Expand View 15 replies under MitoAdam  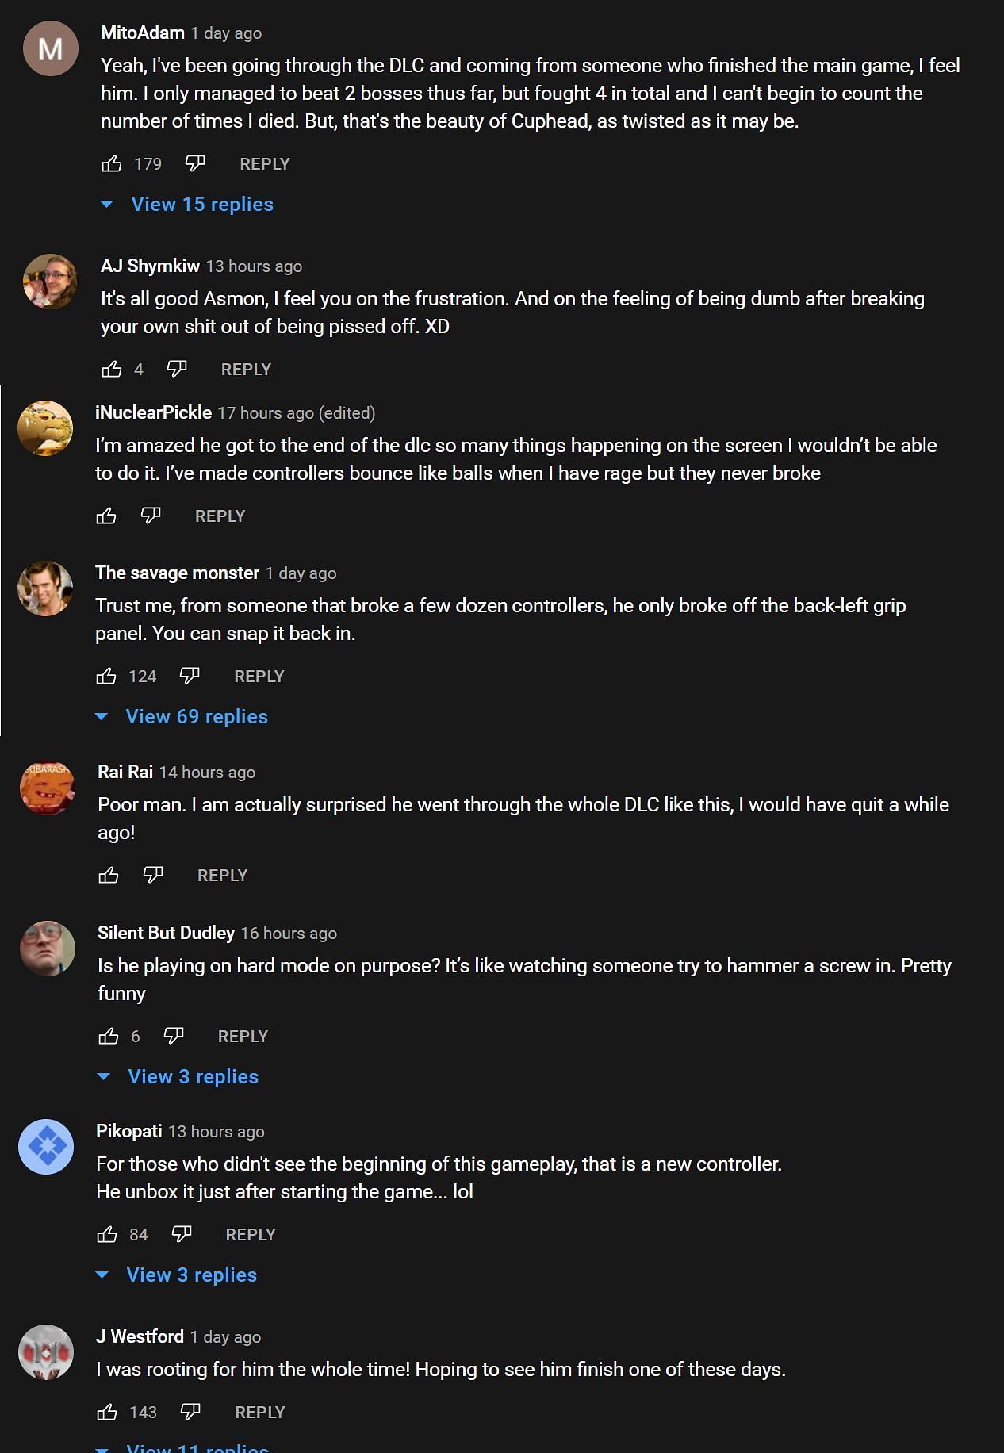201,205
